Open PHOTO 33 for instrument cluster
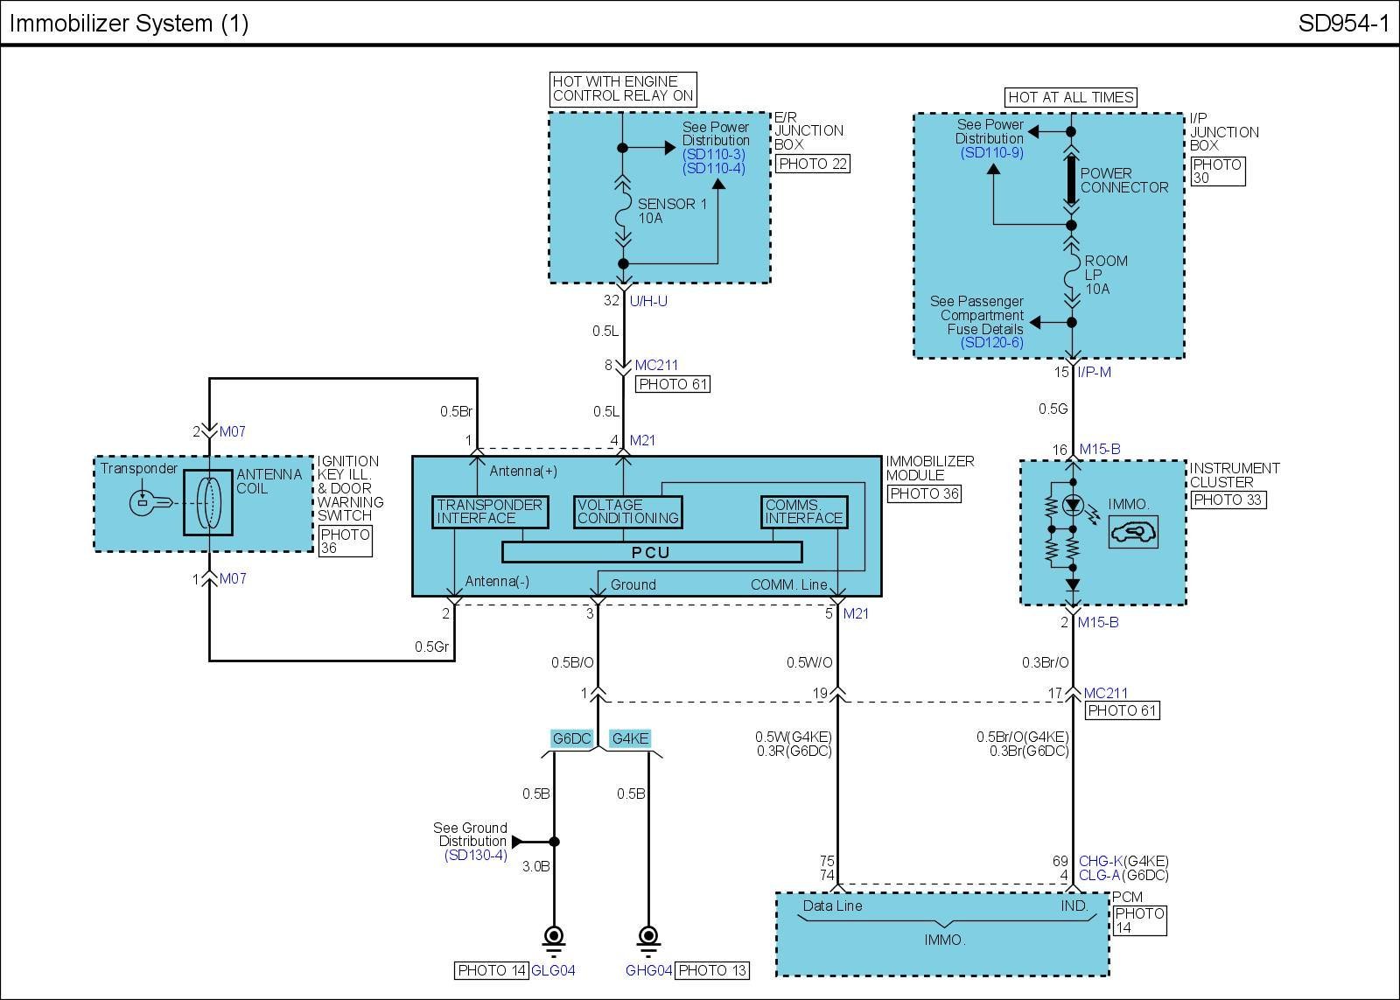This screenshot has width=1400, height=1000. coord(1228,500)
